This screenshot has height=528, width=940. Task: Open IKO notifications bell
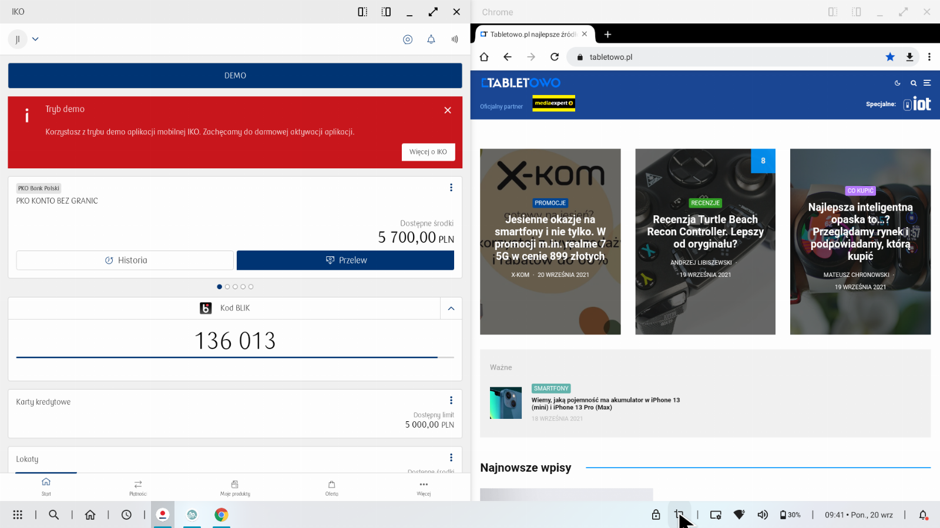tap(431, 39)
